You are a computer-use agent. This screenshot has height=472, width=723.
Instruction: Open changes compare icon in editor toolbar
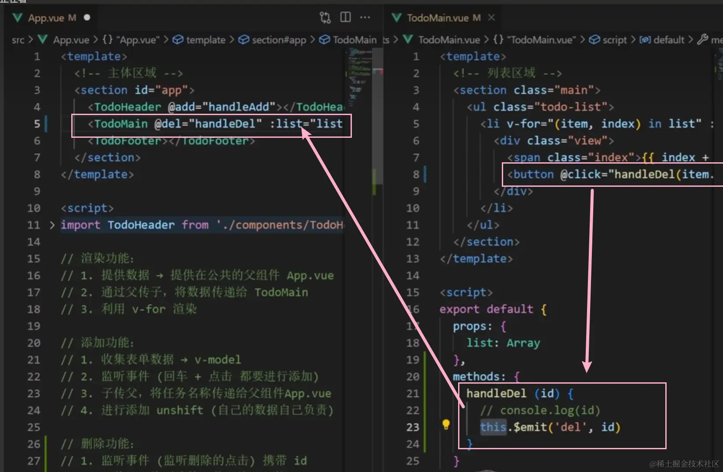coord(325,17)
